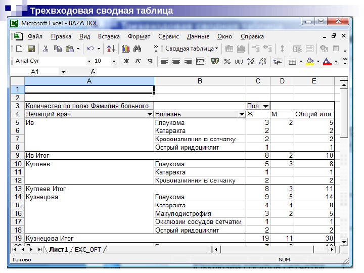Screen dimensions: 364x273
Task: Open the Вставка menu
Action: [x=109, y=36]
